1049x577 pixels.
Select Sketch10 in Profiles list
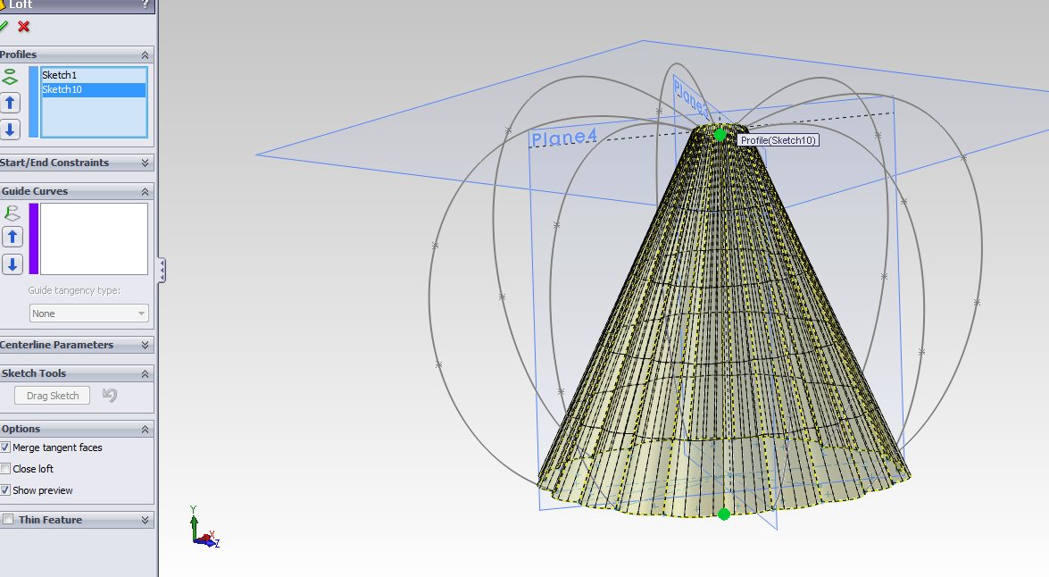point(94,89)
